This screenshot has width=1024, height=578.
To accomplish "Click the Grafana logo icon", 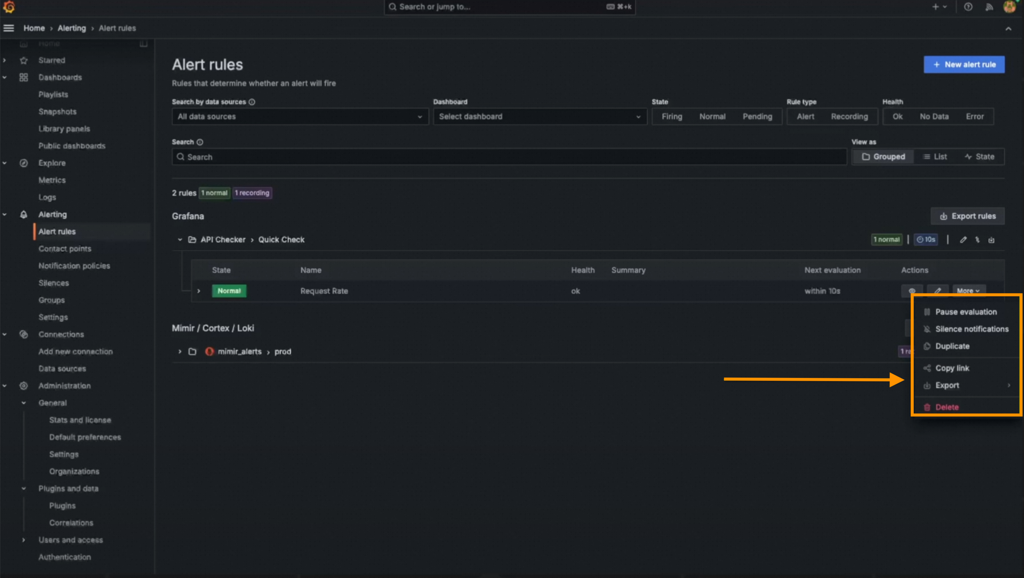I will pos(9,7).
